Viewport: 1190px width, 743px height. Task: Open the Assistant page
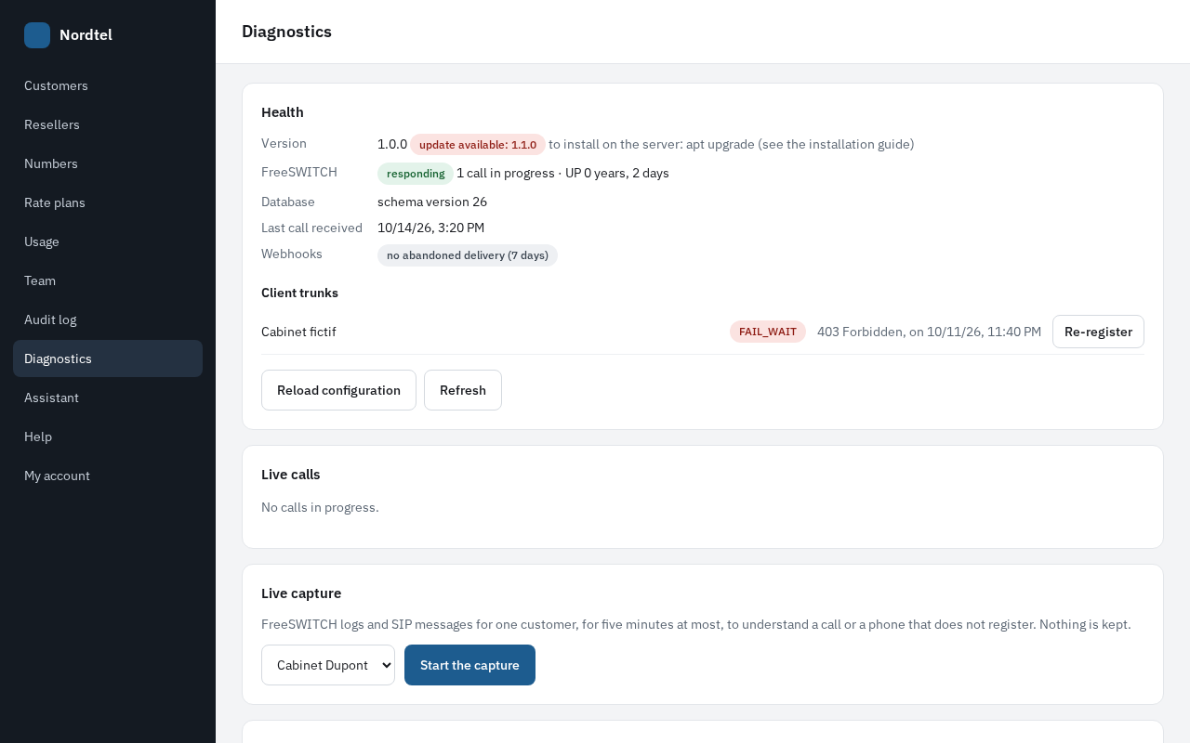tap(108, 398)
